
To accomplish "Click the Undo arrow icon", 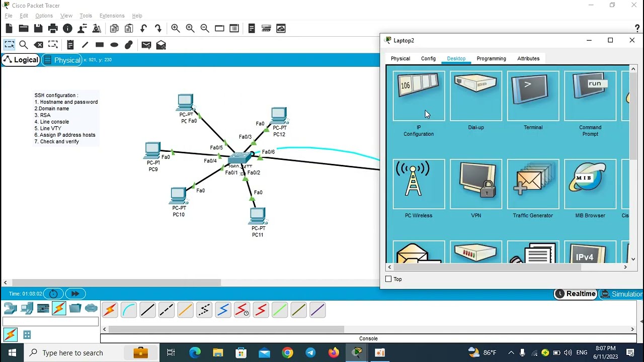I will [x=143, y=29].
